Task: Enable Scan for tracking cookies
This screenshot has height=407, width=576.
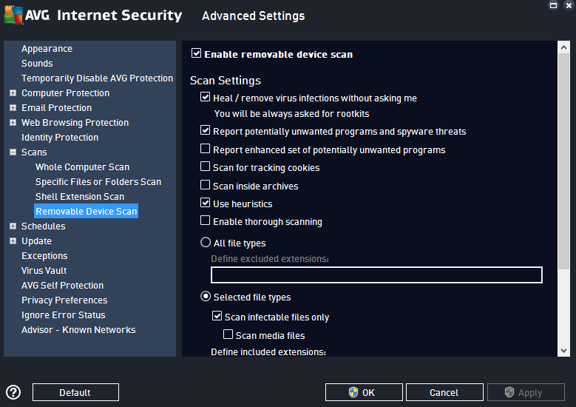Action: coord(205,166)
